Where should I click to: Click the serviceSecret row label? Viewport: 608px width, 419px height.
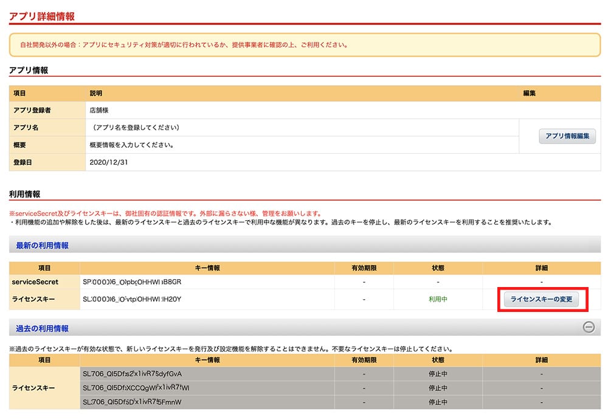[35, 282]
